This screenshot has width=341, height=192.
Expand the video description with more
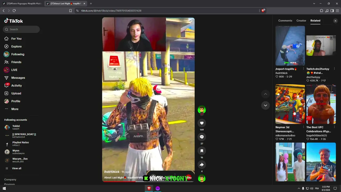point(189,178)
